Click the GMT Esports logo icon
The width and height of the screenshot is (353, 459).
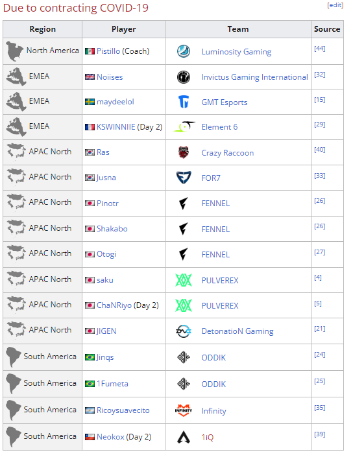pyautogui.click(x=184, y=102)
